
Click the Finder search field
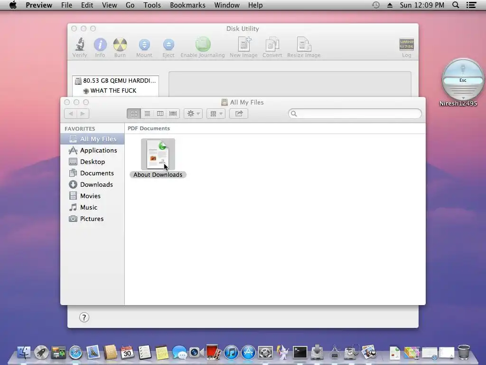355,114
